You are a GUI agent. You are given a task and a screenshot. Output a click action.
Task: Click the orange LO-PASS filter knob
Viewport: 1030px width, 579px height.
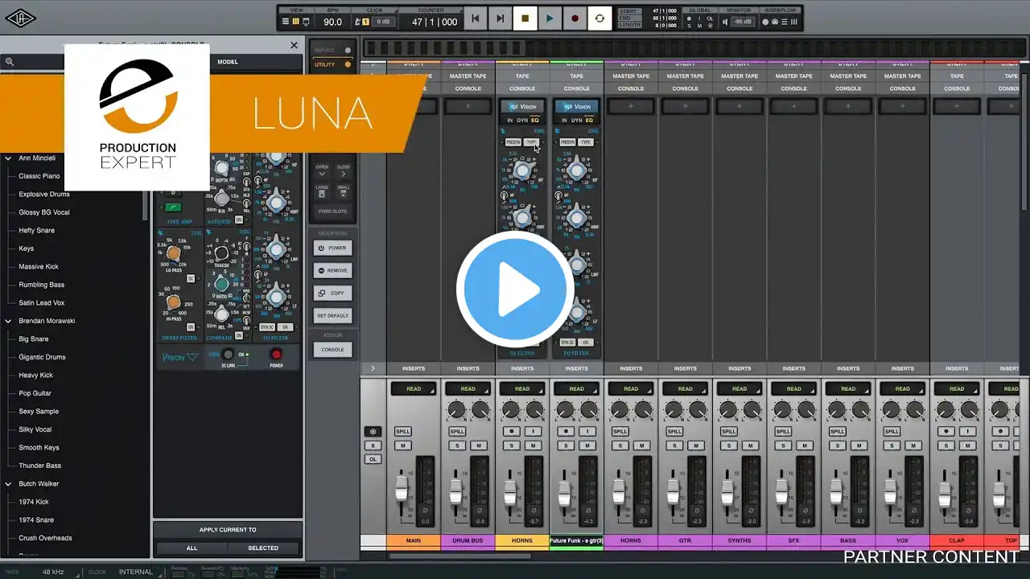(x=174, y=253)
